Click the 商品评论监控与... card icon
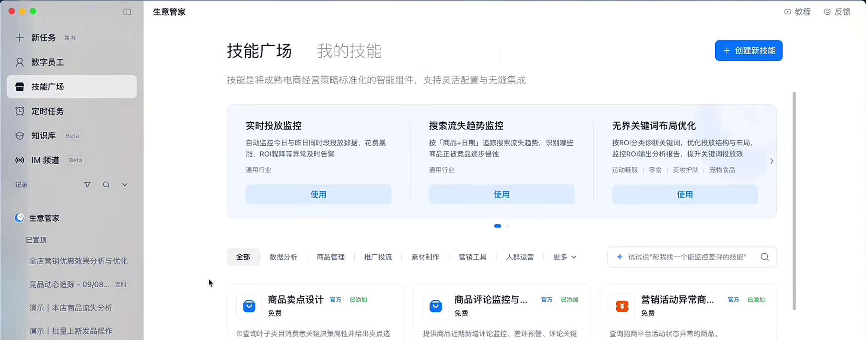The width and height of the screenshot is (866, 340). pos(436,306)
